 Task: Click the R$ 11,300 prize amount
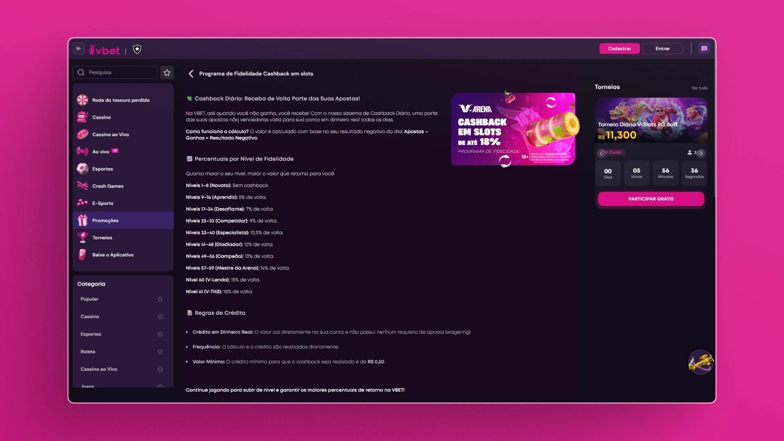(x=617, y=135)
